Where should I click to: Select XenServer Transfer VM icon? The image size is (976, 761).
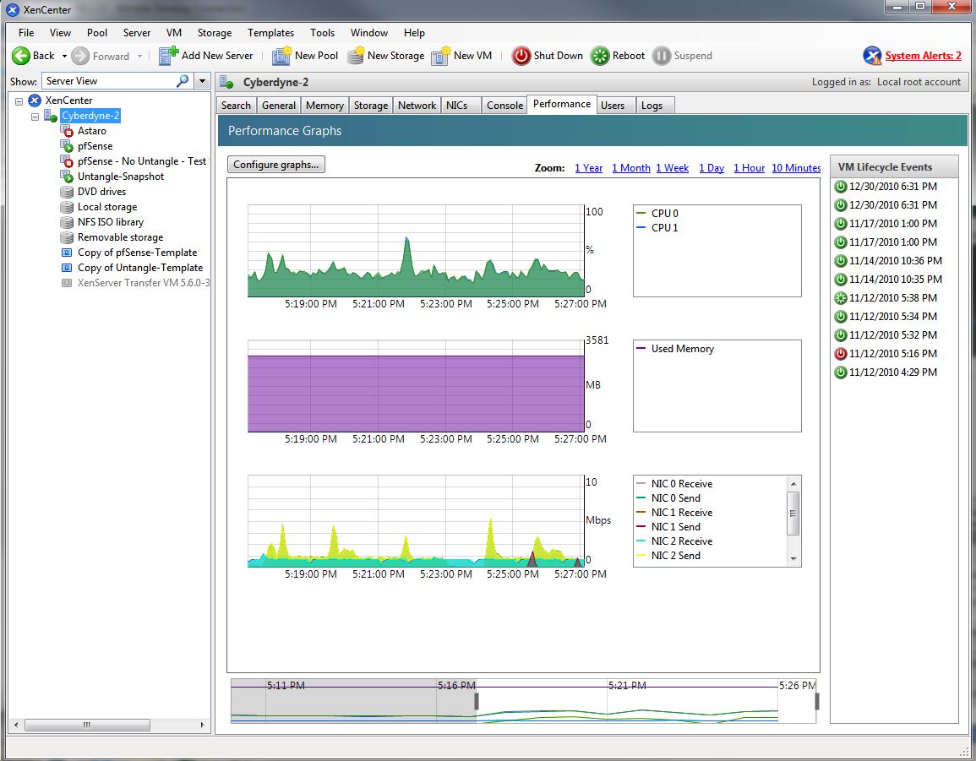click(67, 283)
